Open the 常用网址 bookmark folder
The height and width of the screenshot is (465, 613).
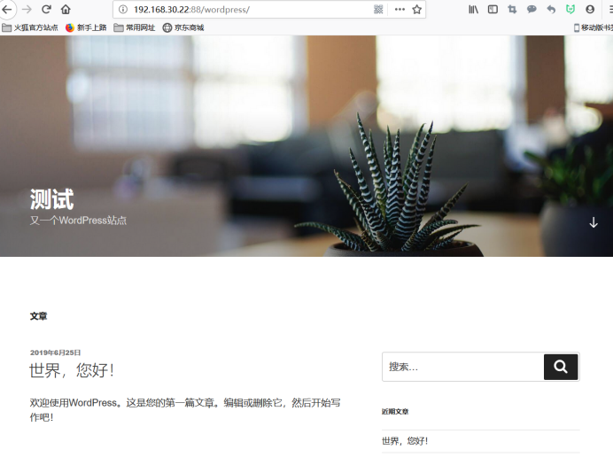[x=135, y=27]
